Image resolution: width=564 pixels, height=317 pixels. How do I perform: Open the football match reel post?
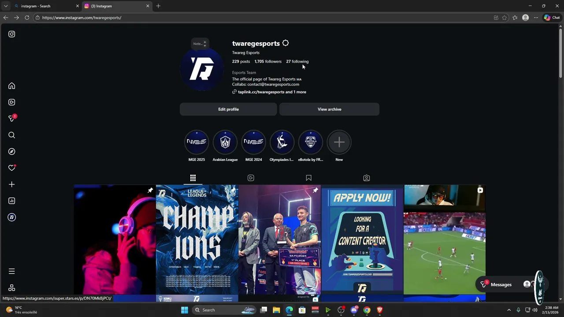click(x=445, y=240)
